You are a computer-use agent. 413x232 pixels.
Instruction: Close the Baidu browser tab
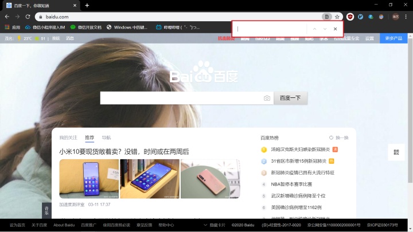click(75, 5)
